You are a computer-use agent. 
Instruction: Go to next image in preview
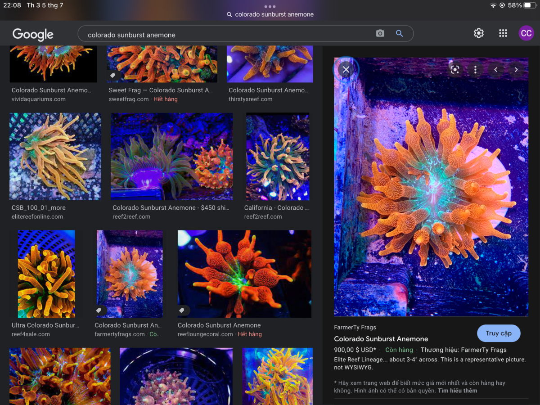(x=516, y=69)
